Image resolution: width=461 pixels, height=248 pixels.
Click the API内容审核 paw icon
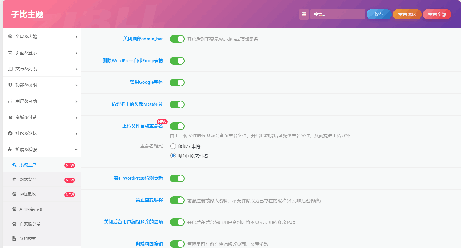point(14,209)
